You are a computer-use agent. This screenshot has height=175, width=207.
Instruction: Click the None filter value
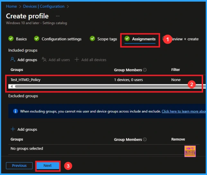click(x=176, y=80)
